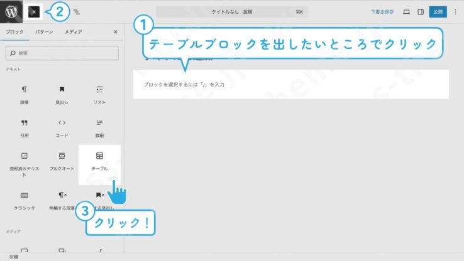The image size is (464, 261).
Task: Insert the コード code block
Action: pos(62,129)
